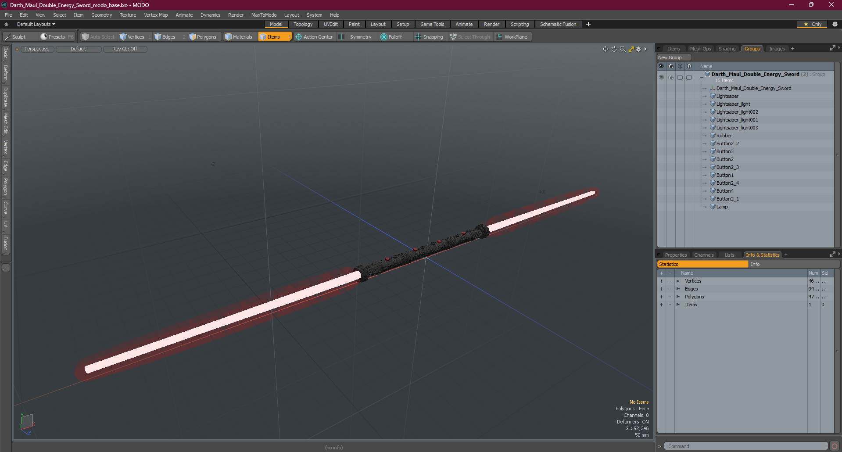The image size is (842, 452).
Task: Click the viewport zoom magnifier icon
Action: coord(623,49)
